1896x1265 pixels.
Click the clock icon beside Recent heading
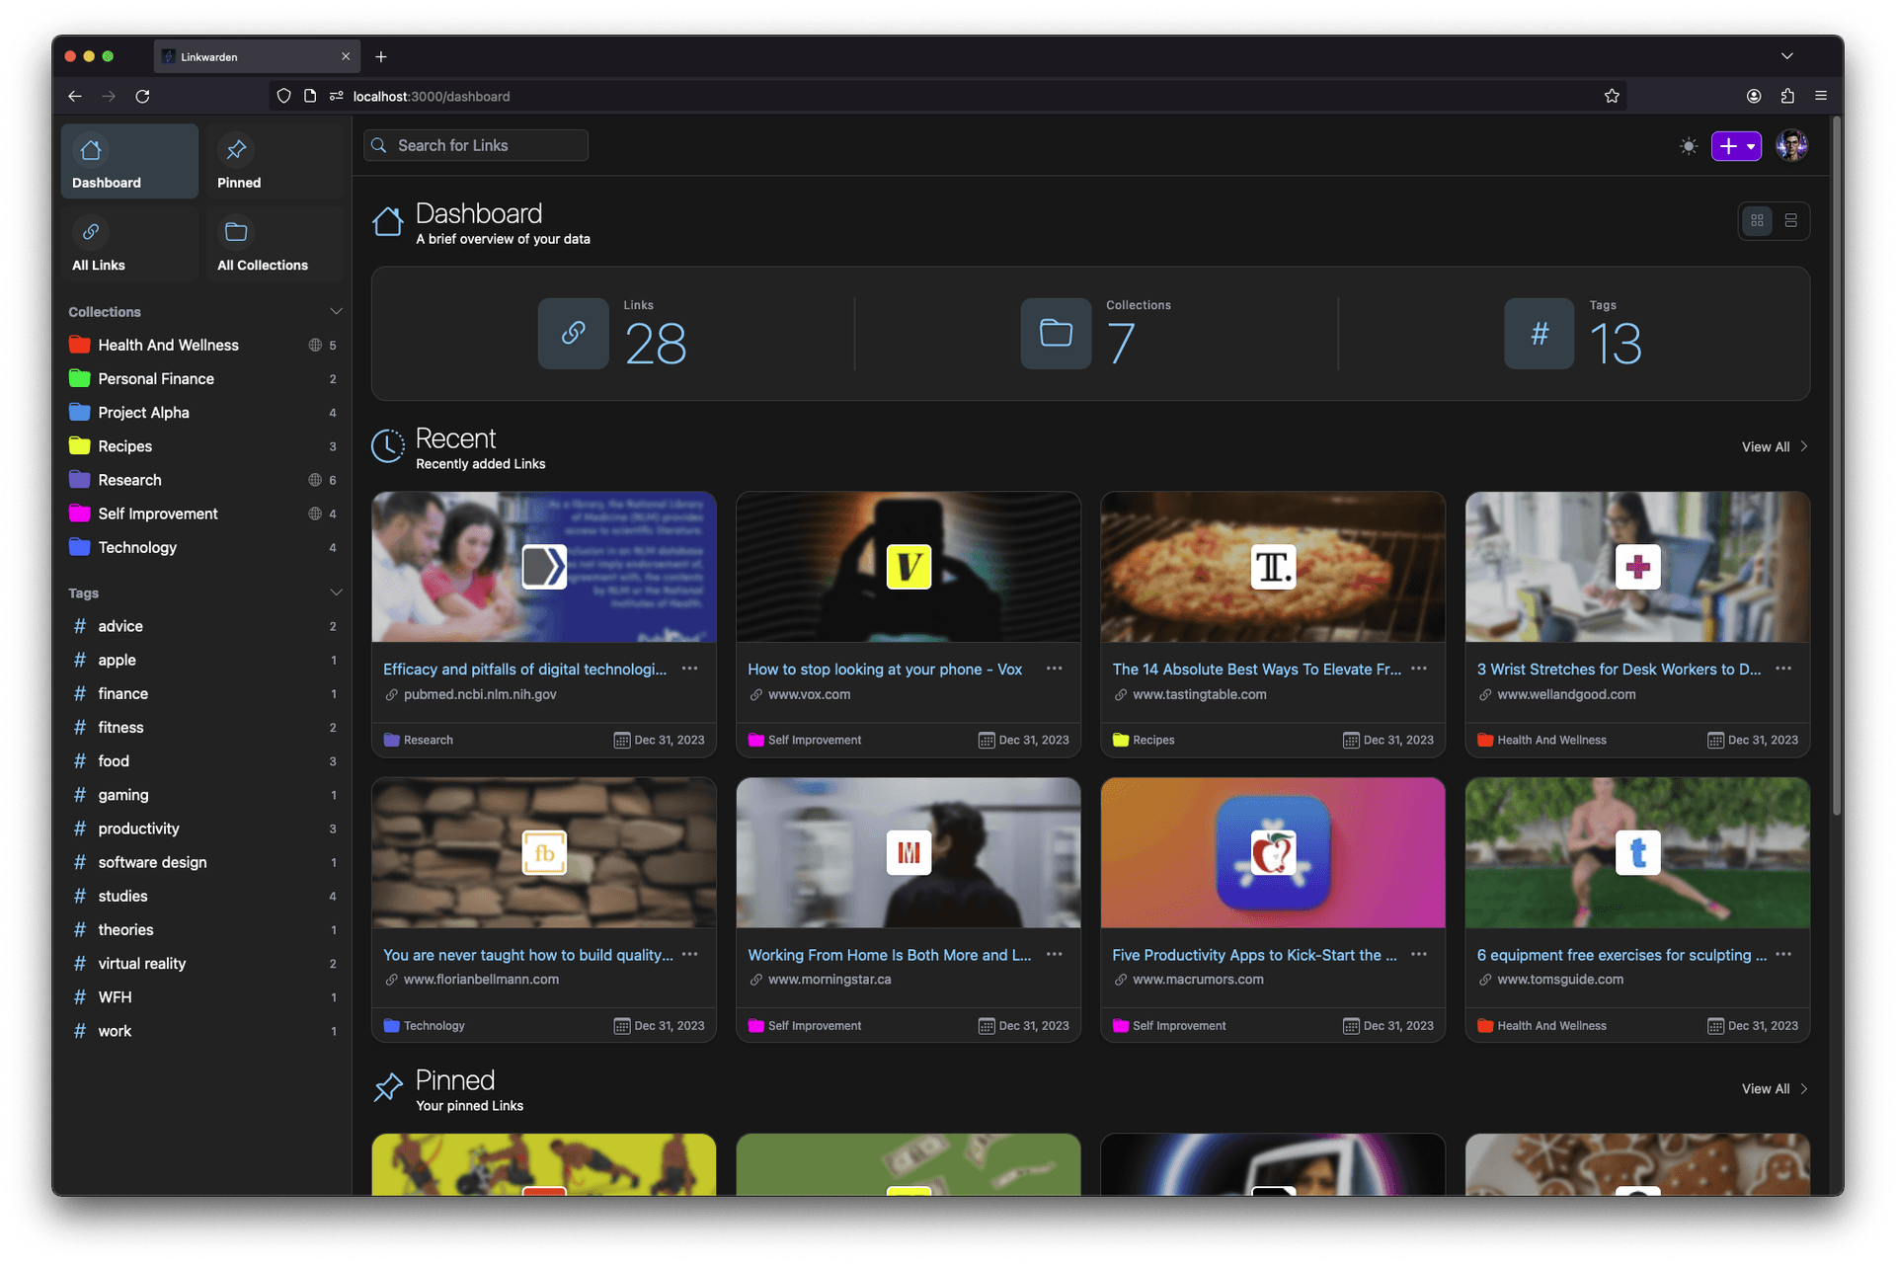pos(387,446)
